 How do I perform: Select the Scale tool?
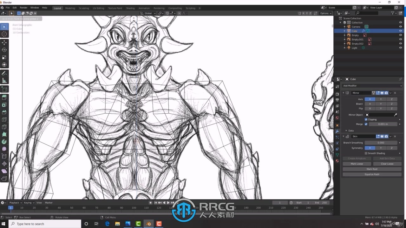(4, 57)
